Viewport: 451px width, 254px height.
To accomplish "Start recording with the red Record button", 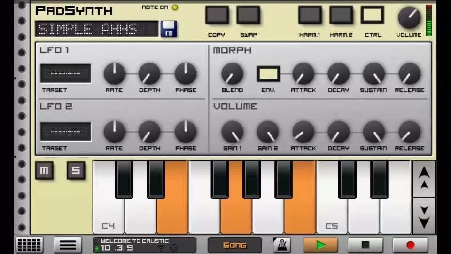I will point(410,245).
